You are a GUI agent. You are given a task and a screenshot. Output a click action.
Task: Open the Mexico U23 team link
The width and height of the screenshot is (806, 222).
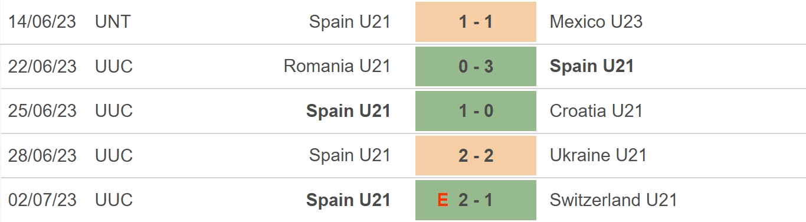pos(596,22)
